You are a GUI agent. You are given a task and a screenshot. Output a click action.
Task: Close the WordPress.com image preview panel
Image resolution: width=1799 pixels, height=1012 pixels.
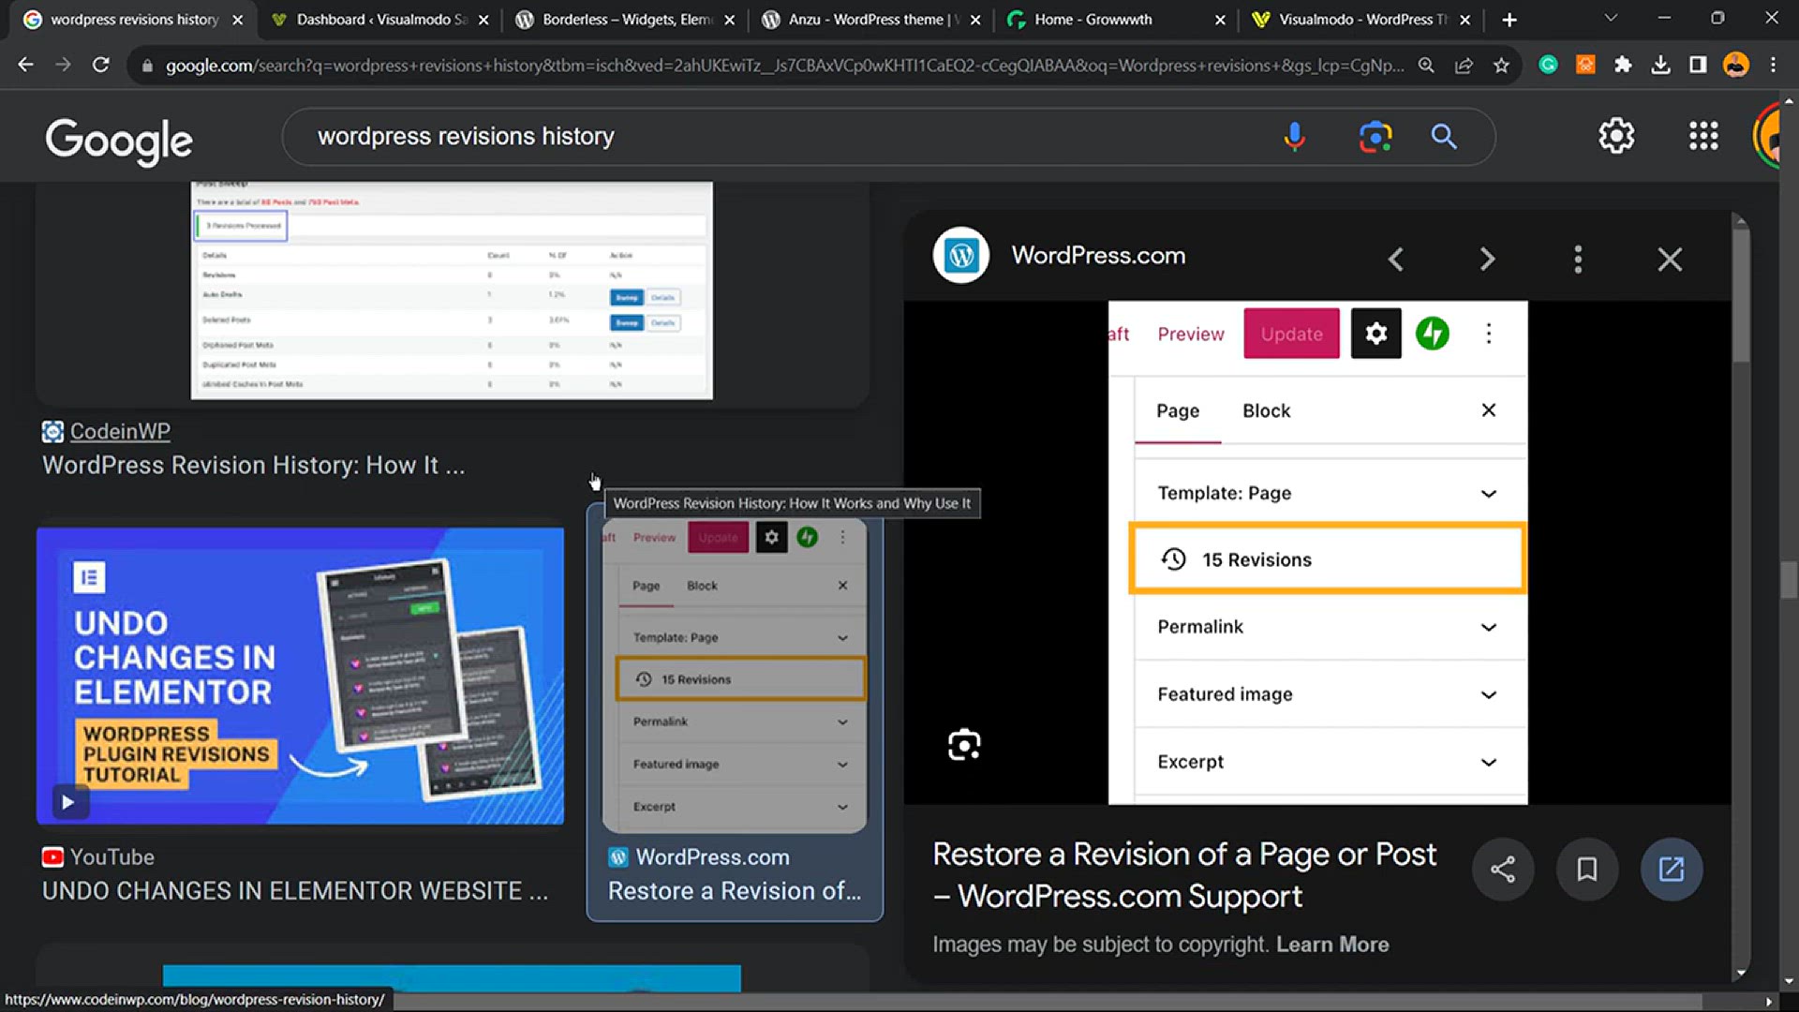[1670, 259]
